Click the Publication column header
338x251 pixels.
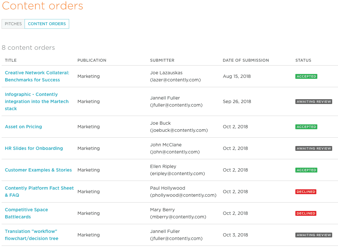92,60
